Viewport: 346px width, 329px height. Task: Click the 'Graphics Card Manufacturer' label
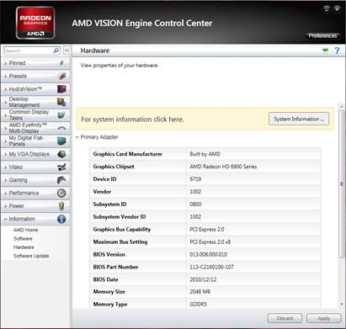point(127,154)
